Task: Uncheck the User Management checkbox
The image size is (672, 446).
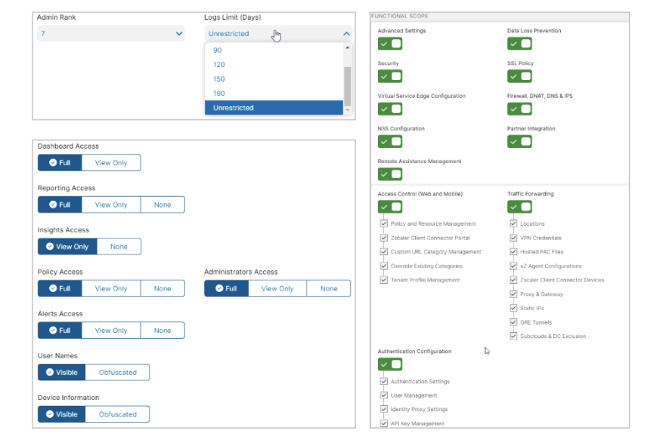Action: 384,395
